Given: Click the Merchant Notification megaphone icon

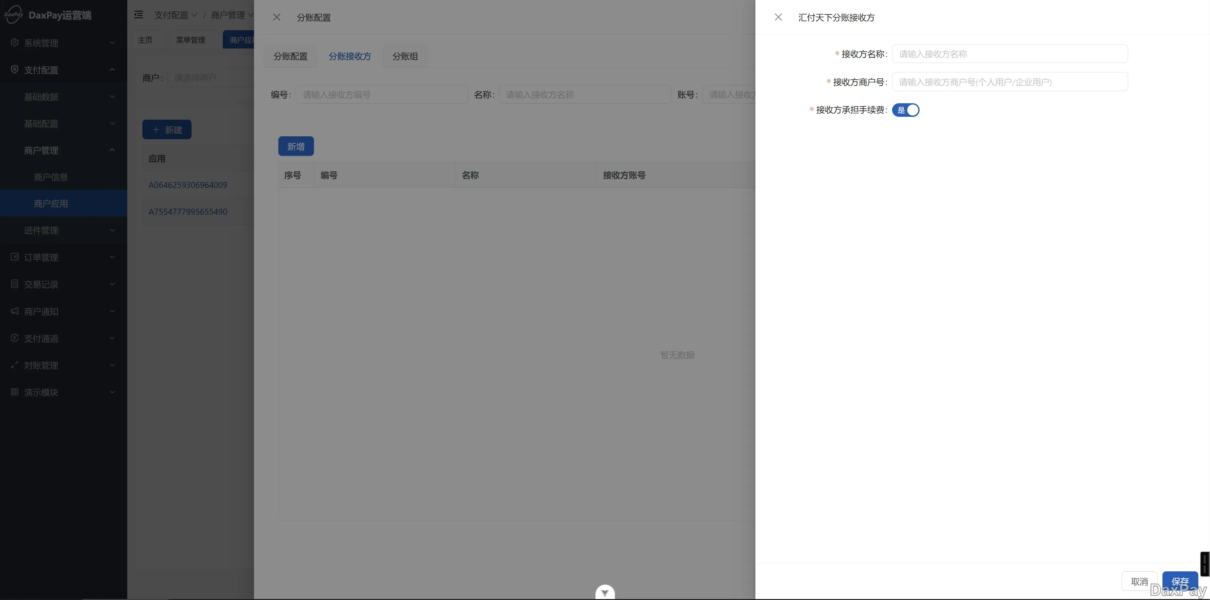Looking at the screenshot, I should click(x=14, y=311).
